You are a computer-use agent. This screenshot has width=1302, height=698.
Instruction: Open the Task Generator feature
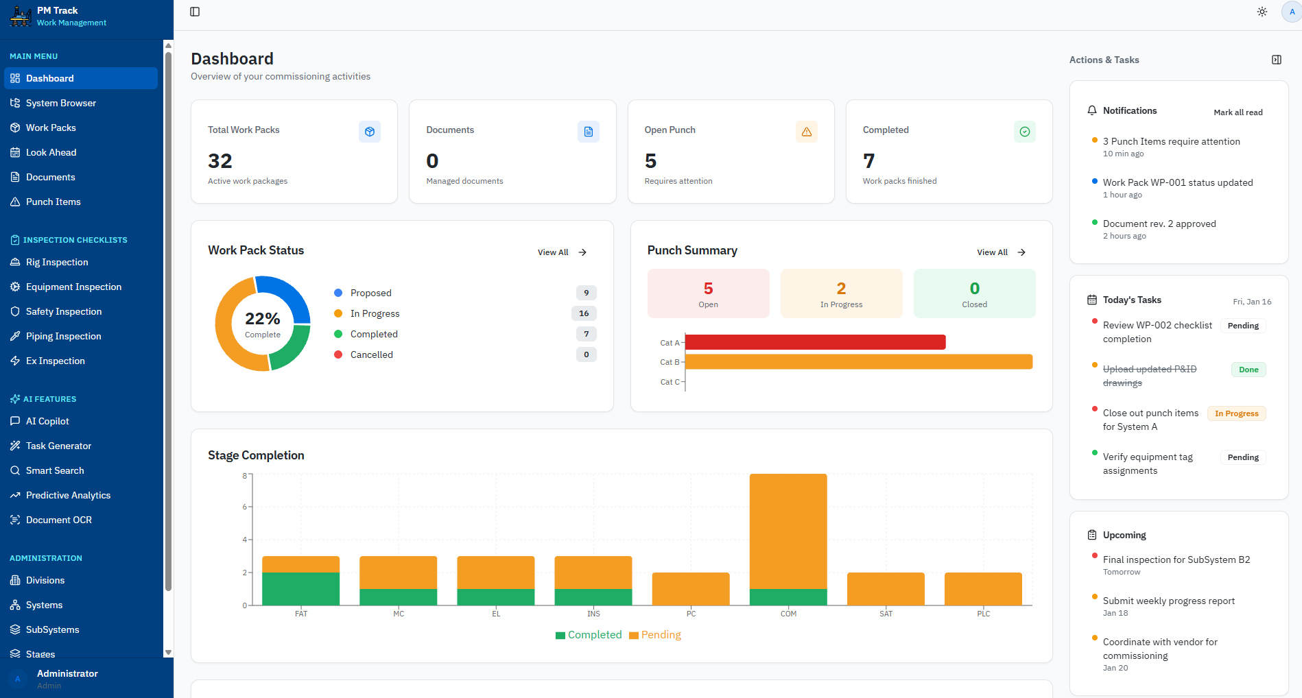click(81, 446)
